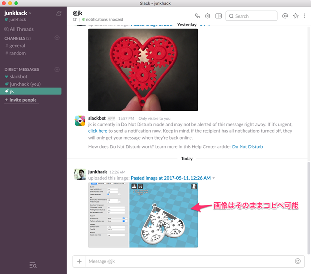Open slackbot direct message
This screenshot has height=274, width=311.
click(x=17, y=77)
